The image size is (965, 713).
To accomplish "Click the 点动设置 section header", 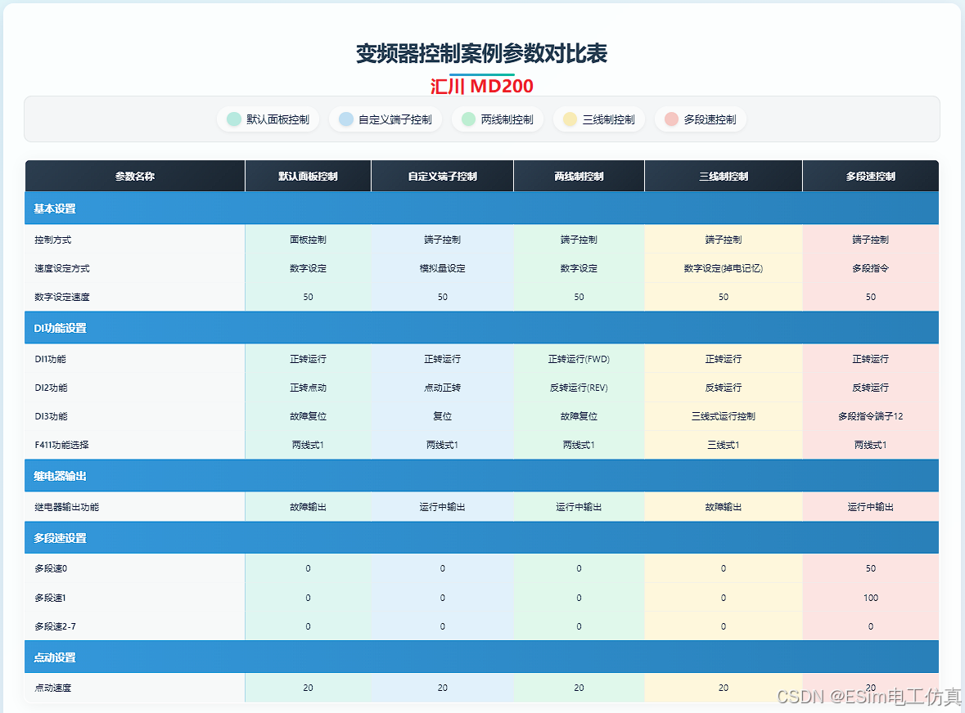I will [x=482, y=657].
